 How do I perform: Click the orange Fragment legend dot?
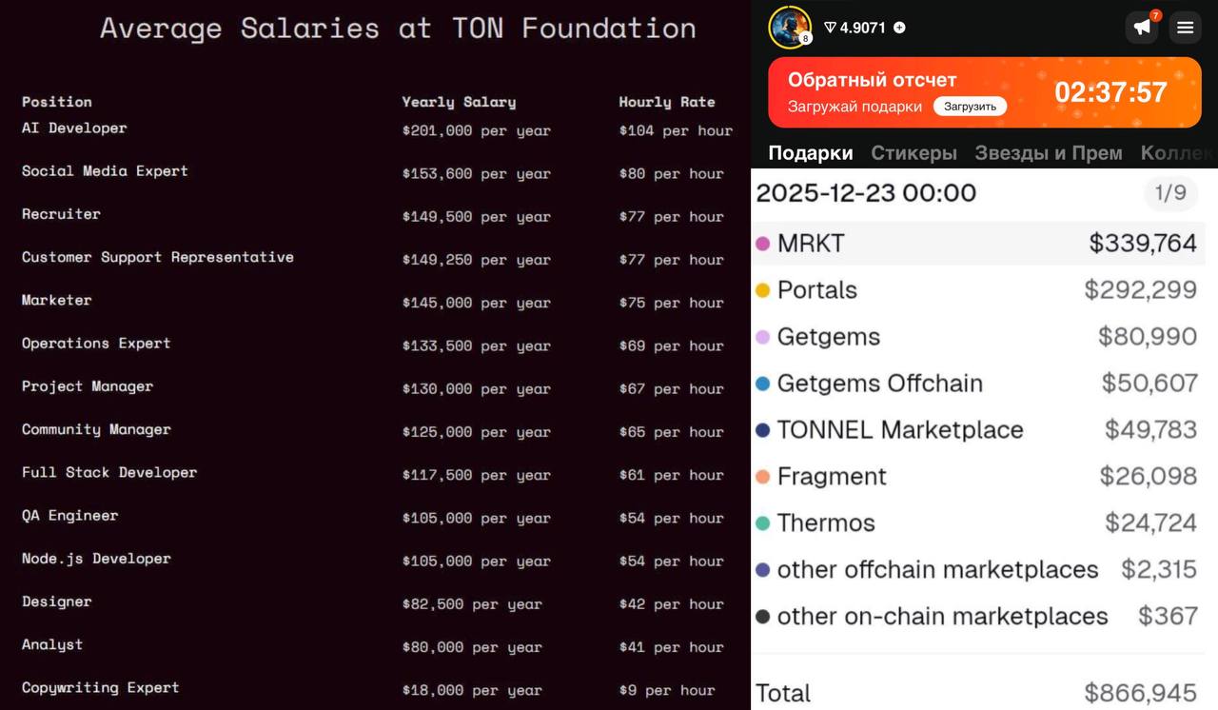coord(762,477)
